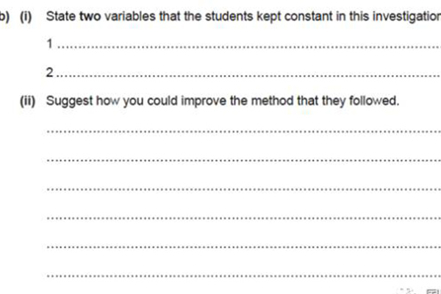
Task: Click the fifth dotted line under part (ii)
Action: tap(243, 247)
